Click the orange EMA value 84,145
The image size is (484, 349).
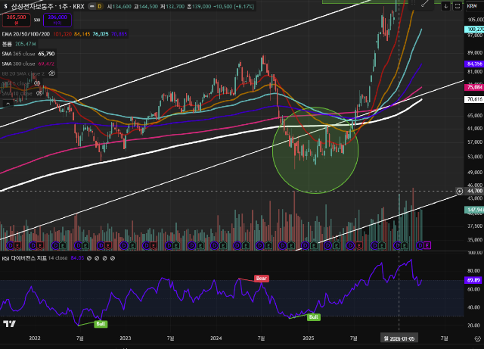82,34
